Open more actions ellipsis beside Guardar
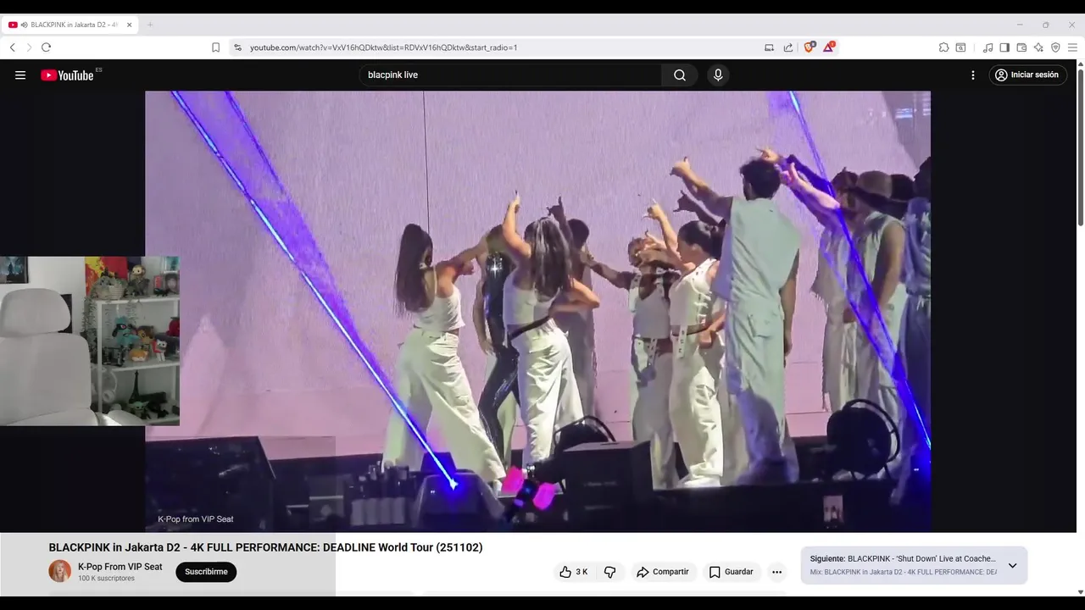This screenshot has width=1085, height=610. 776,572
